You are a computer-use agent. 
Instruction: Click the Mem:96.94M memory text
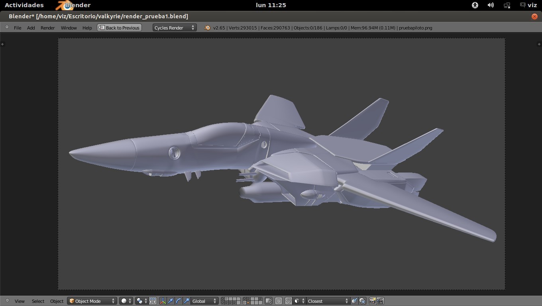pyautogui.click(x=373, y=28)
